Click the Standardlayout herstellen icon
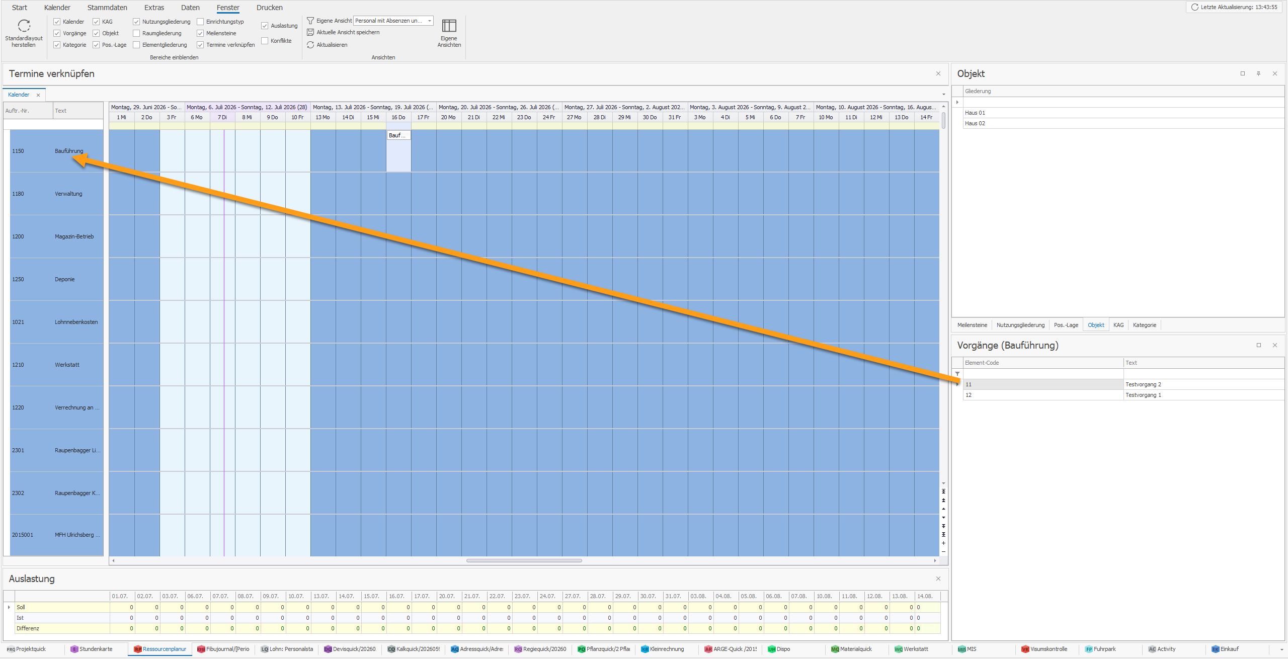This screenshot has width=1288, height=659. pyautogui.click(x=24, y=25)
